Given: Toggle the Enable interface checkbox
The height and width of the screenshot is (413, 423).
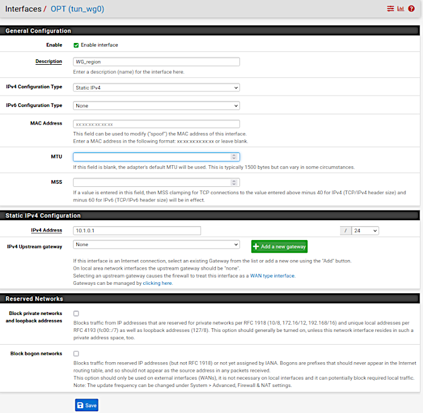Looking at the screenshot, I should pos(76,45).
